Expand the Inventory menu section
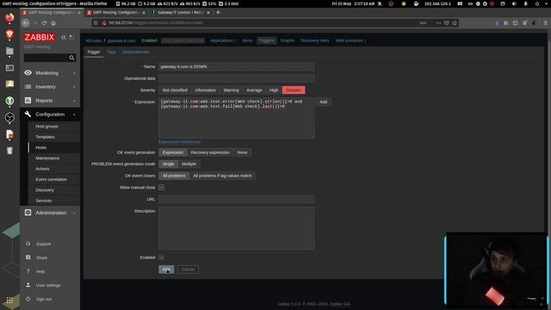 [50, 86]
